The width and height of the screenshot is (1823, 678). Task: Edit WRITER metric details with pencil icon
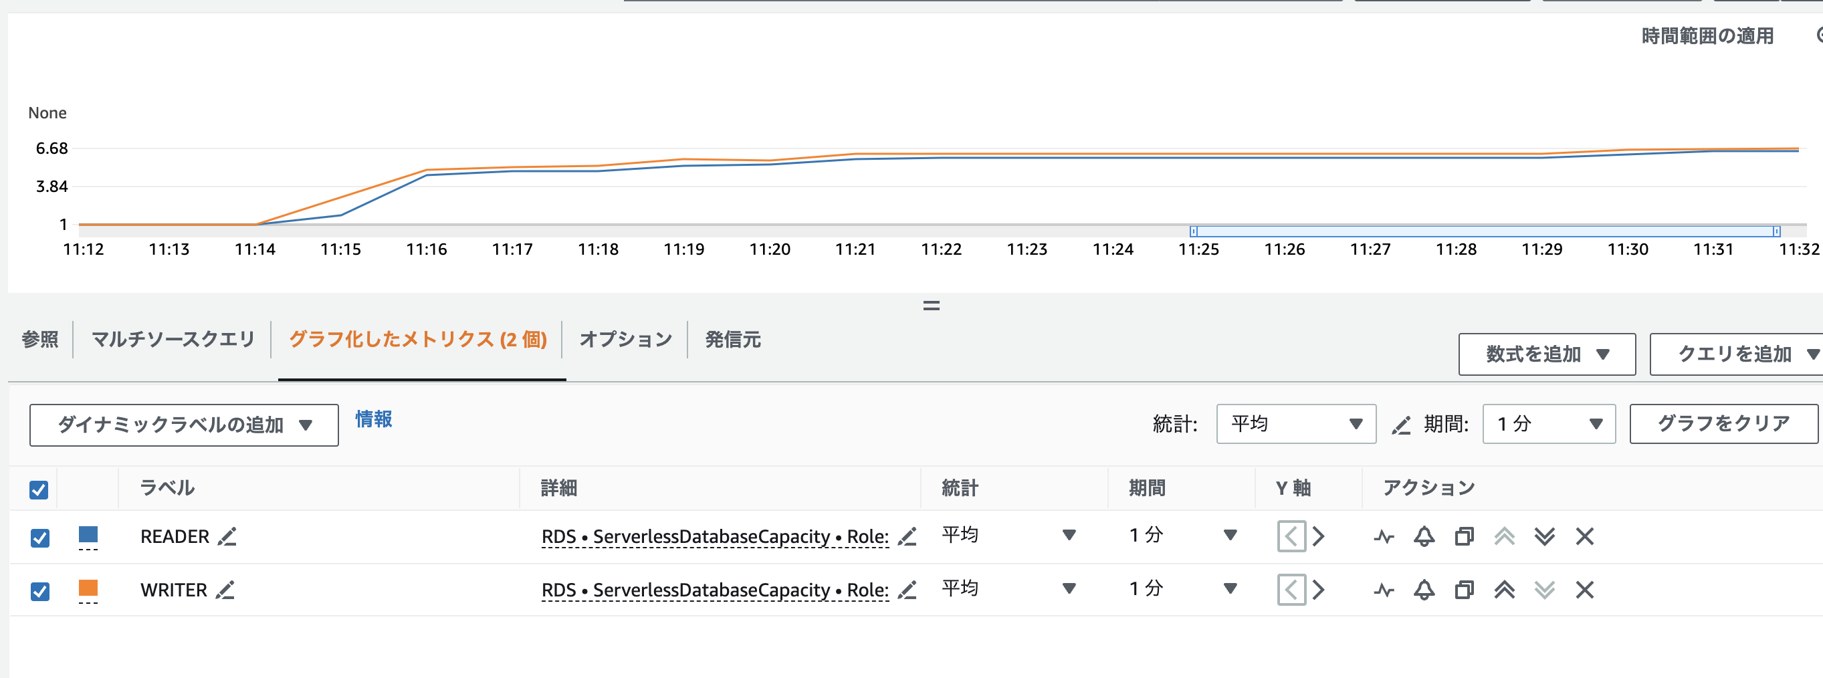(907, 590)
